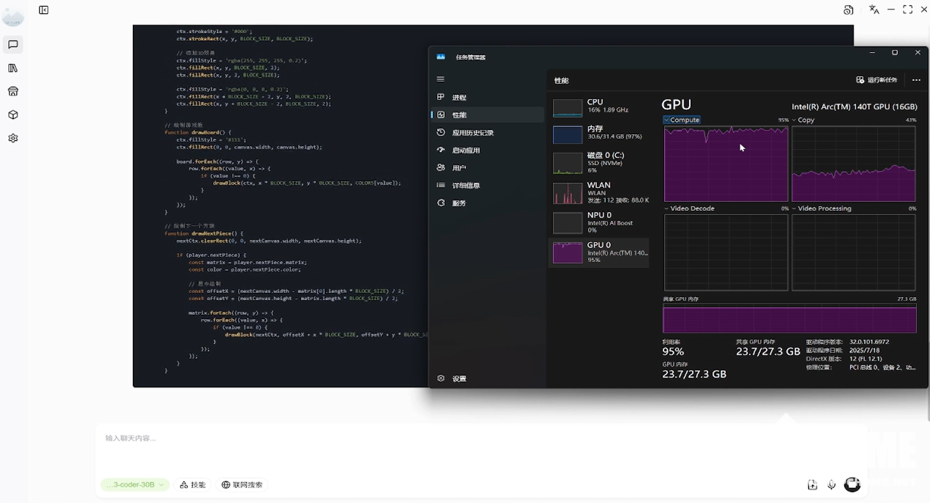Collapse the chat app sidebar panel
The image size is (930, 503).
pos(43,10)
